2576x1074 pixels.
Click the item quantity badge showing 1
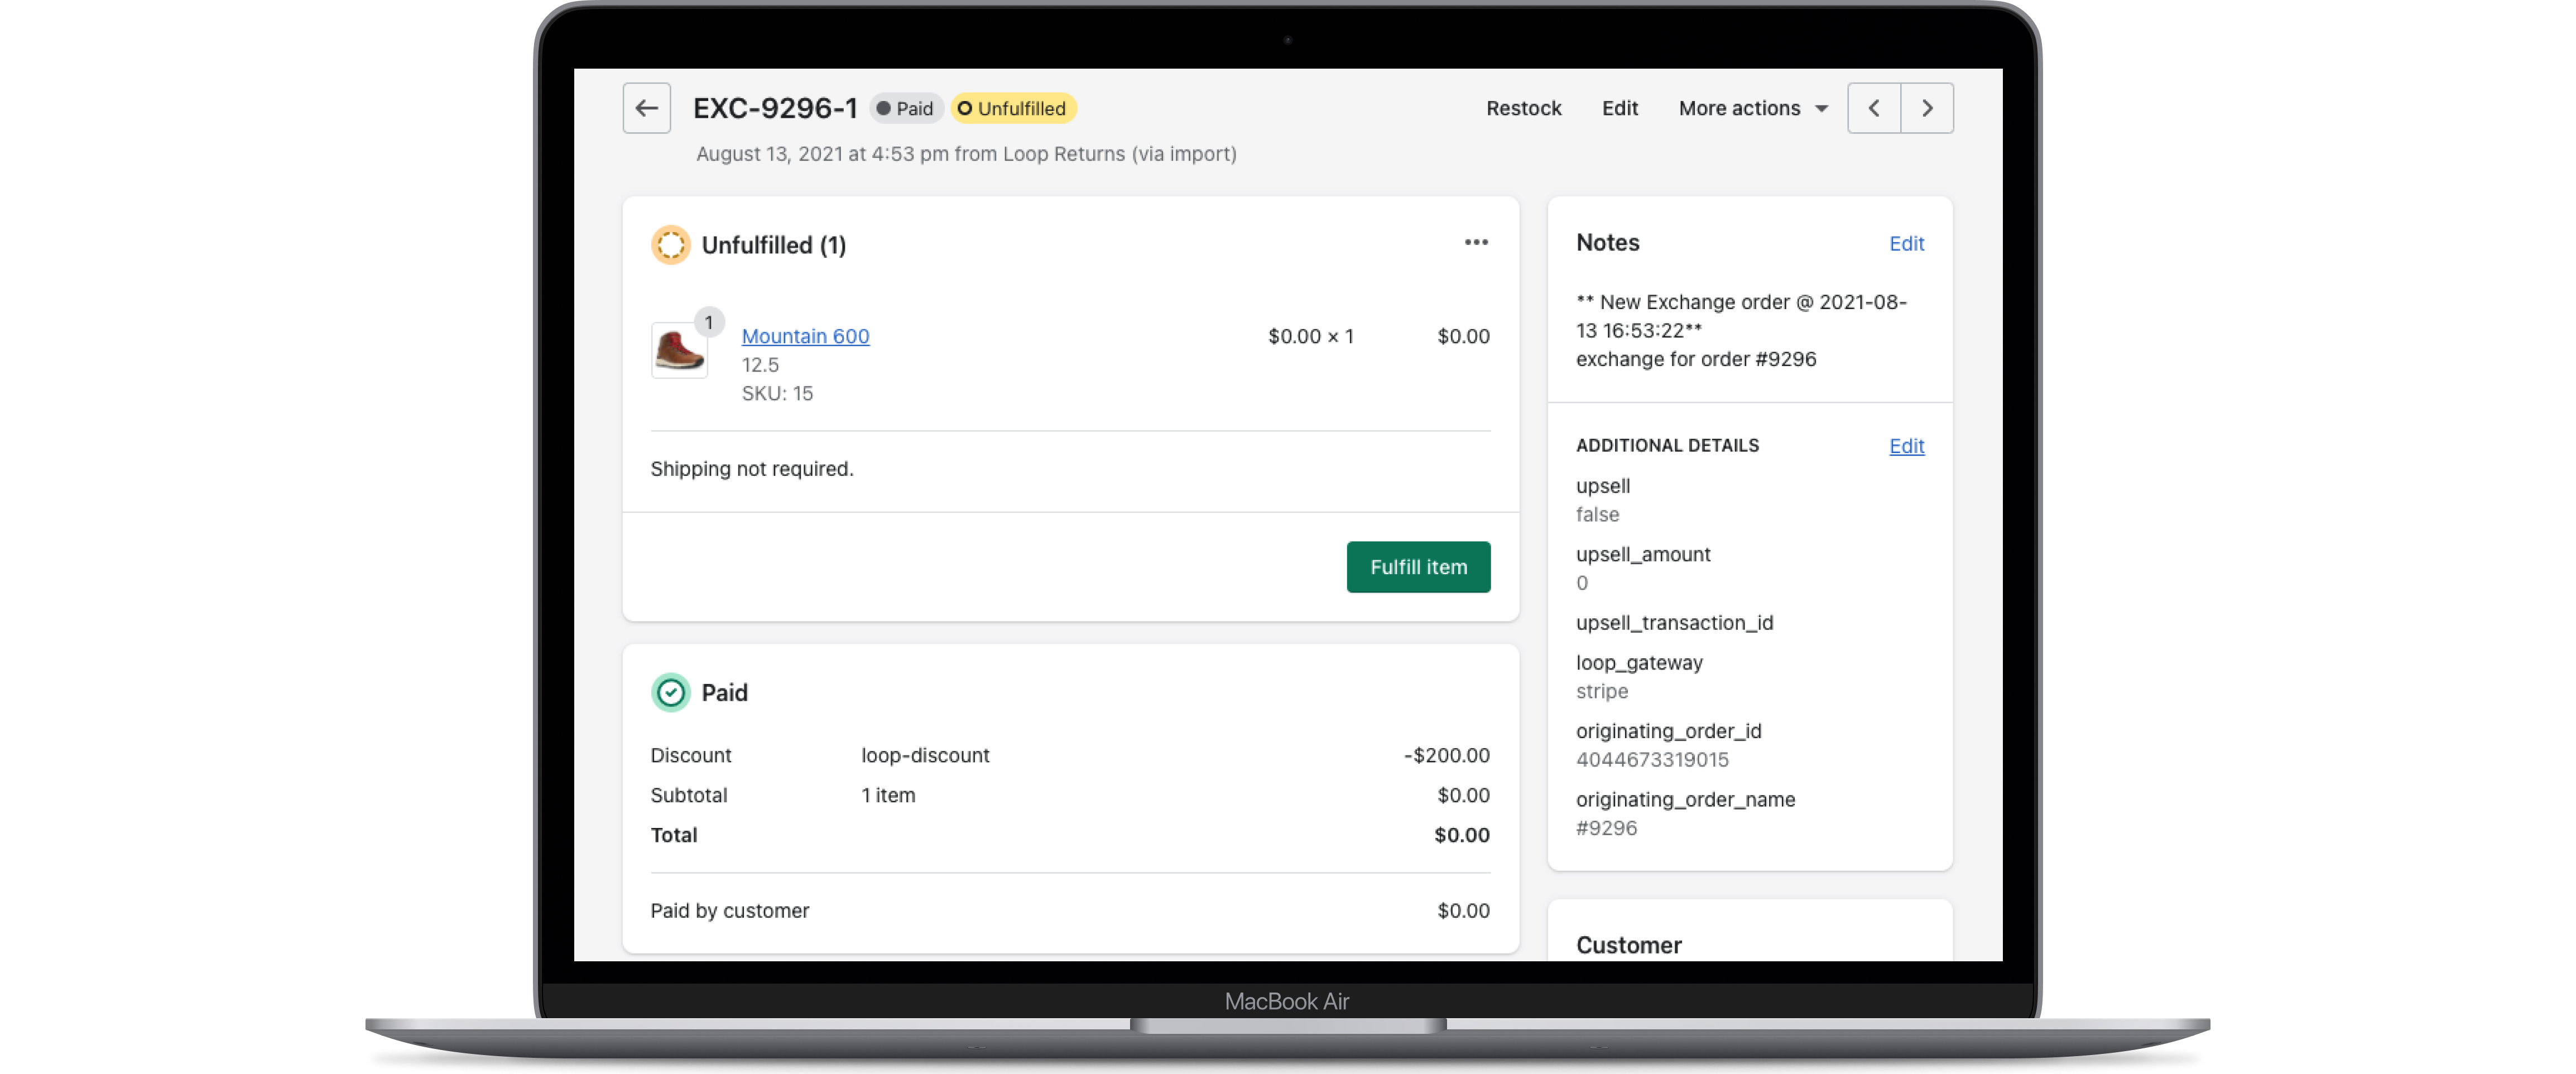(708, 322)
